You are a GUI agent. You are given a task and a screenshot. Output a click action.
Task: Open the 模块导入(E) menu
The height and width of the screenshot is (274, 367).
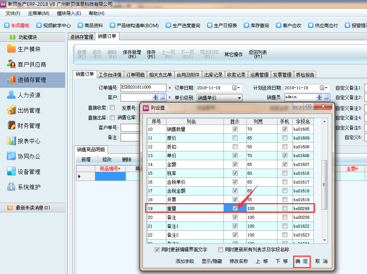[x=69, y=13]
